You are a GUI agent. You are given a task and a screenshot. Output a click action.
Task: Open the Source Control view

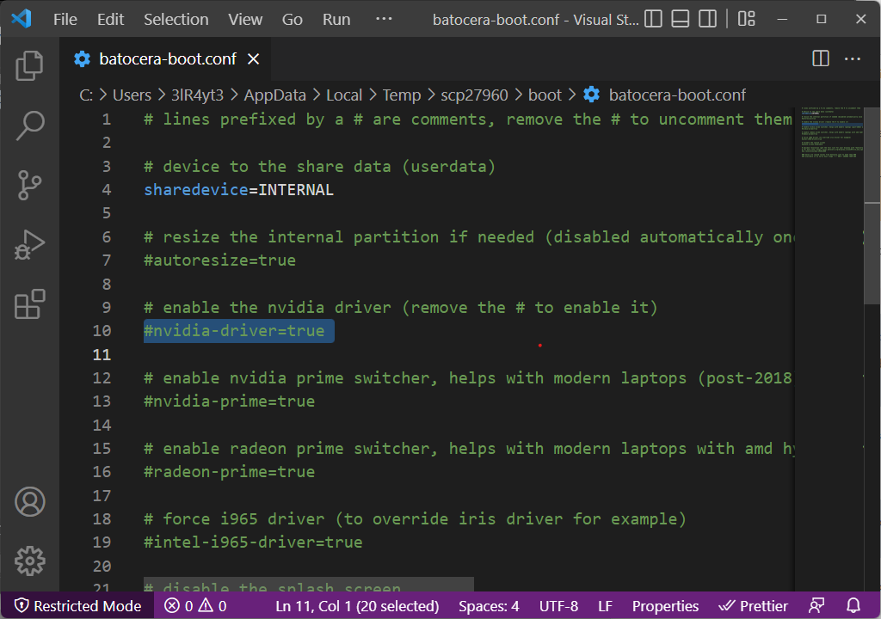click(29, 185)
